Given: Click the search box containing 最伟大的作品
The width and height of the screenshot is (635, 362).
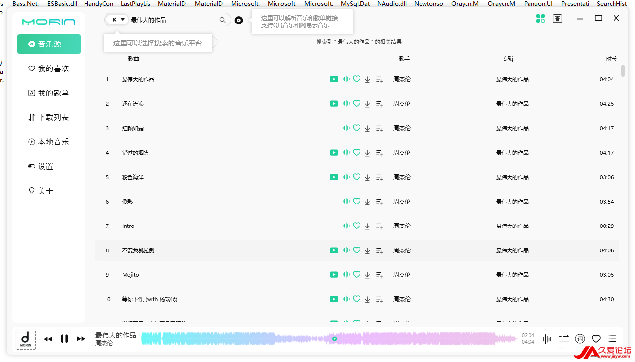Looking at the screenshot, I should pyautogui.click(x=168, y=20).
